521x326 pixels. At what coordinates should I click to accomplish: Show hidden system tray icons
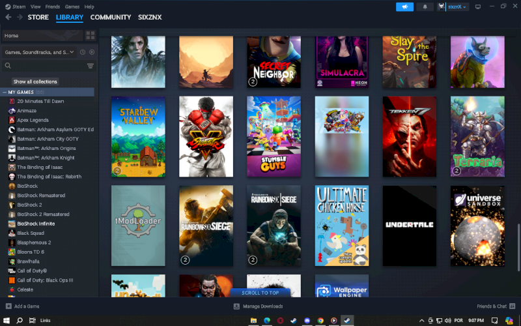point(421,320)
